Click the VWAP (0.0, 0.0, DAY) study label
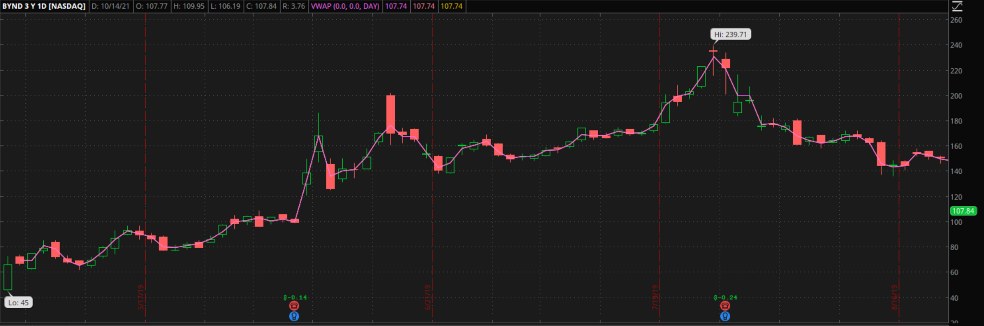Viewport: 984px width, 326px height. click(x=345, y=6)
